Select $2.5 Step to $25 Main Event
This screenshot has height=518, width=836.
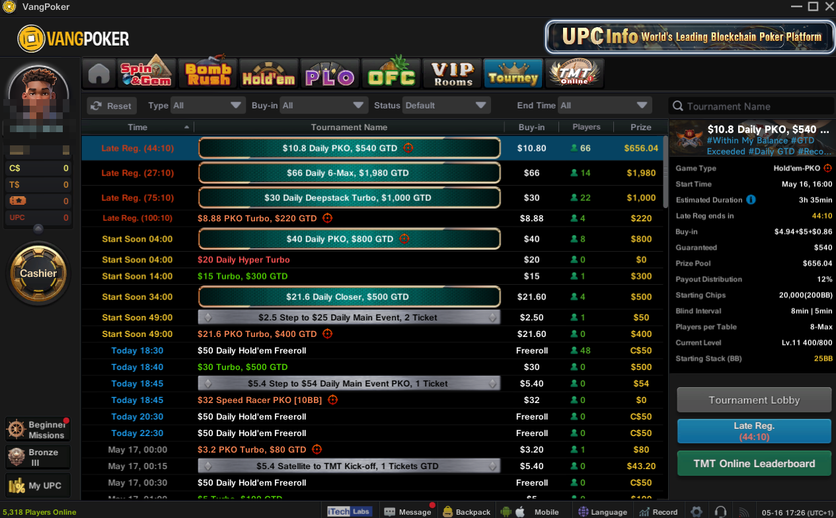[x=373, y=317]
